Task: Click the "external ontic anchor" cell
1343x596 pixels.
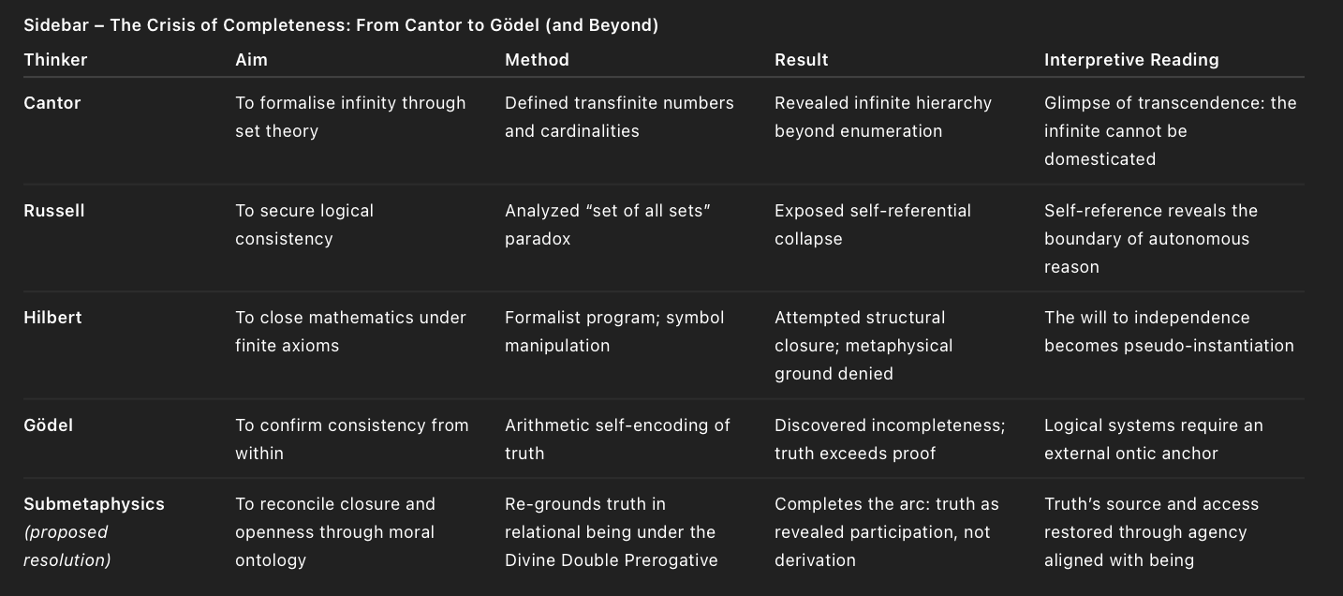Action: pyautogui.click(x=1153, y=440)
